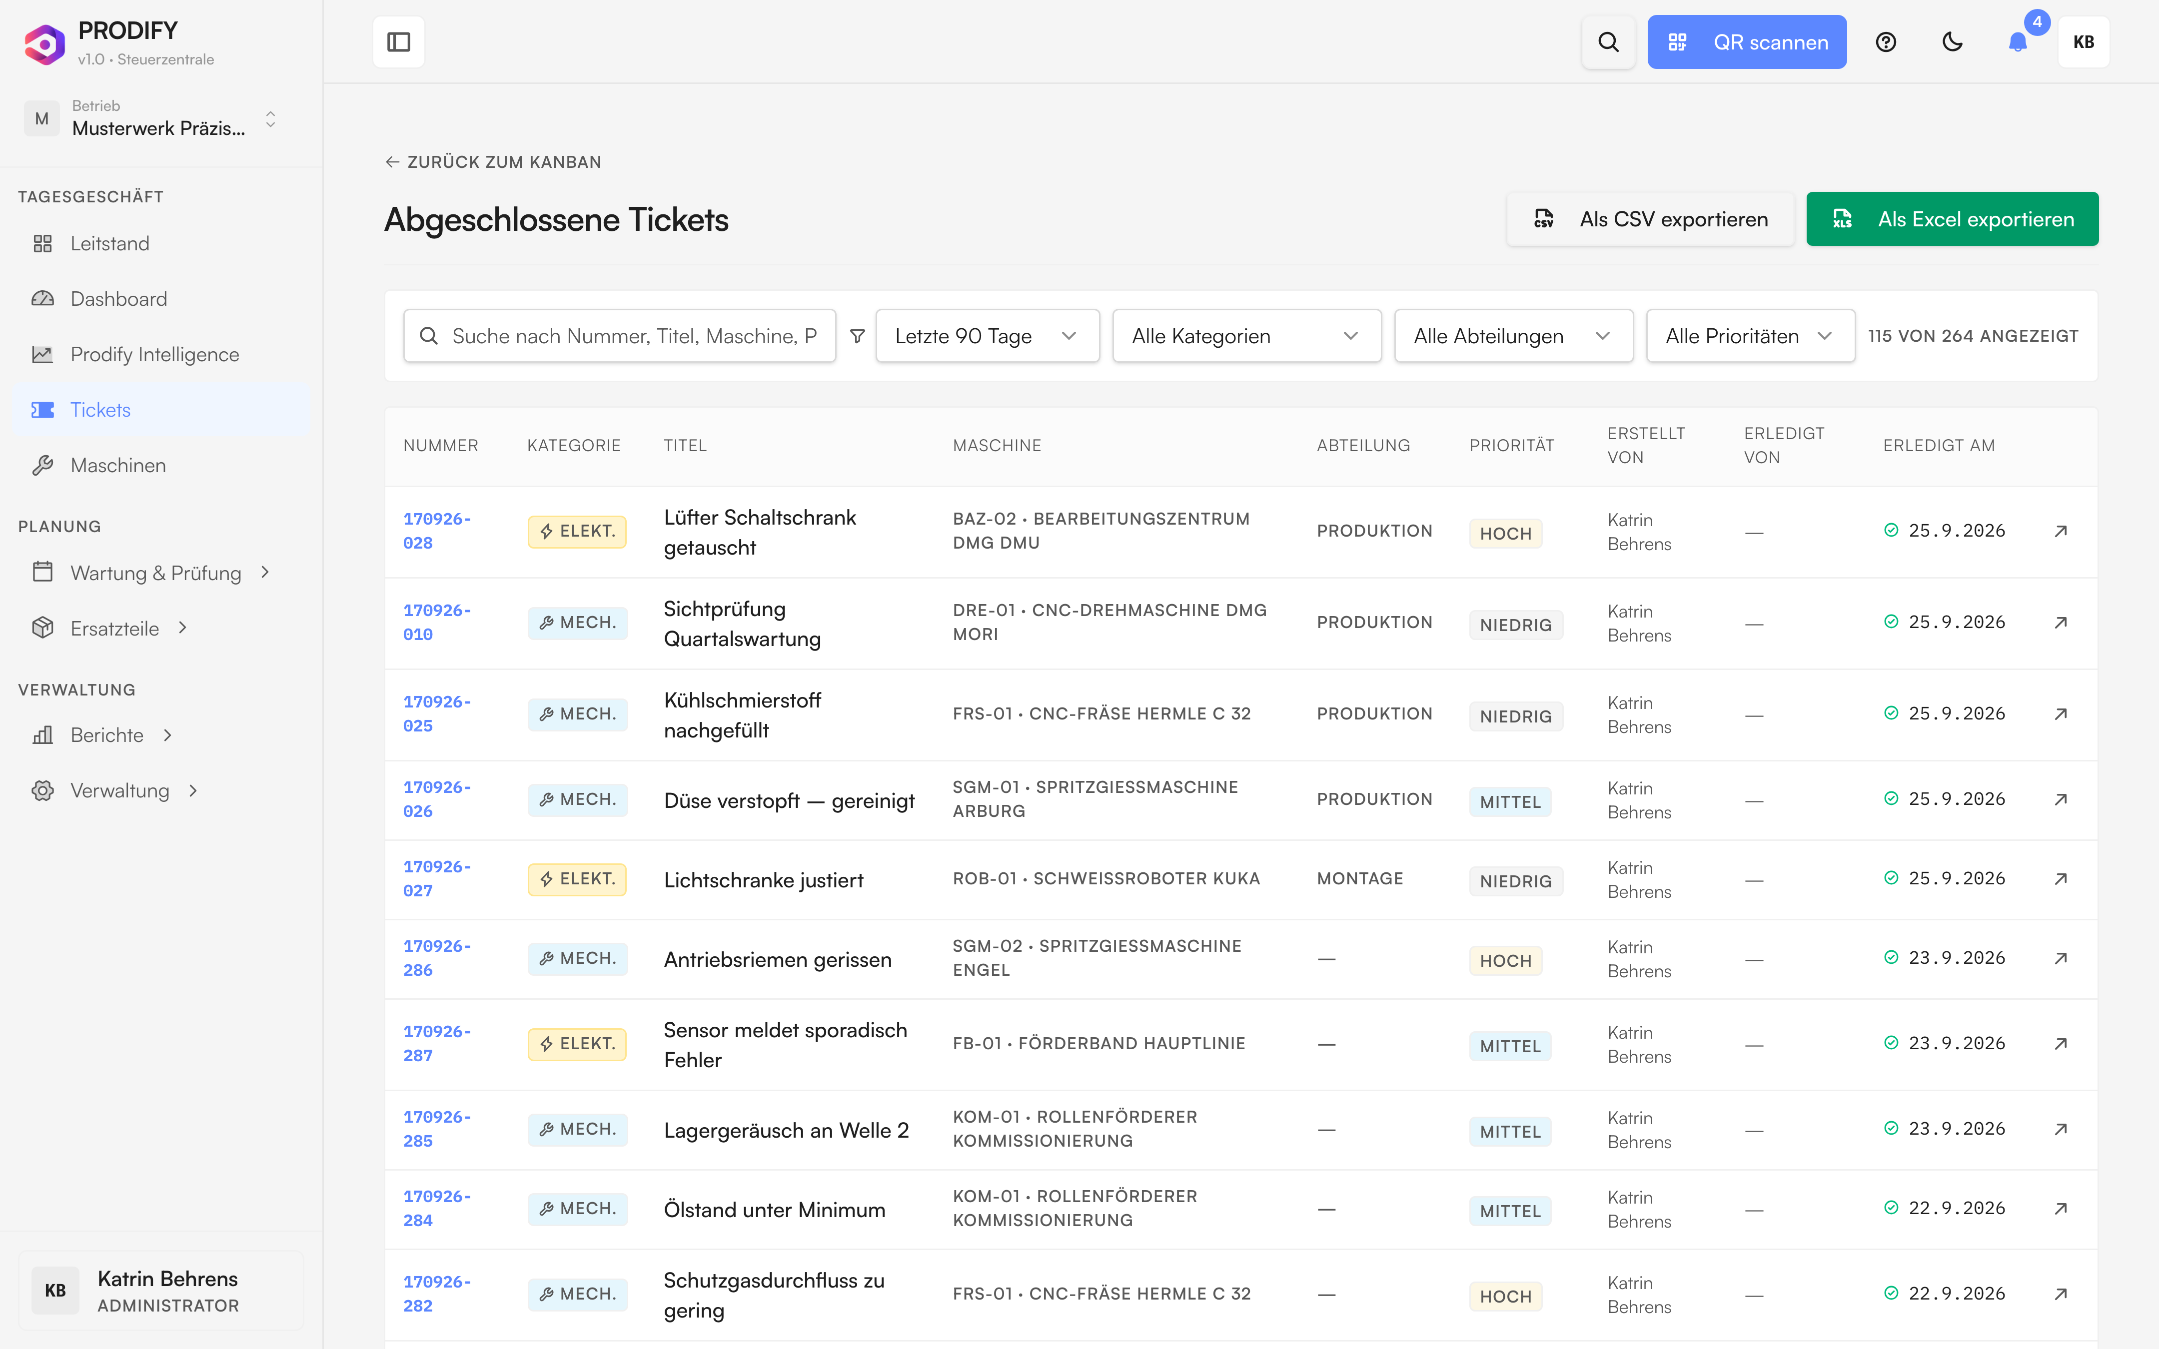
Task: Open Lagergeräusch an Welle 2 arrow icon
Action: 2061,1129
